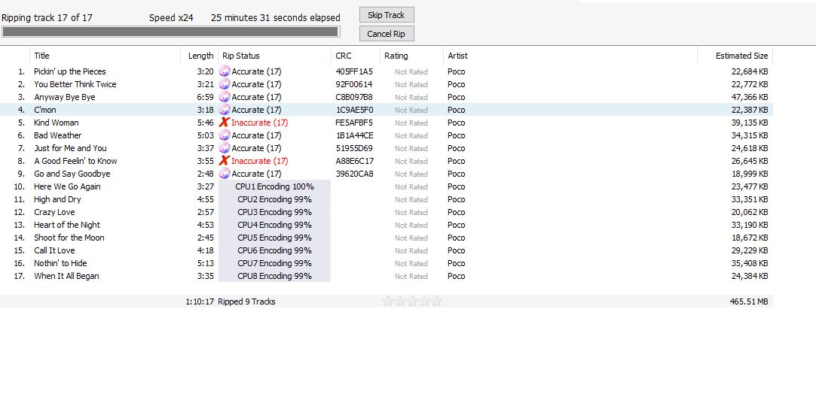
Task: Click the Not Rated cell for Crazy Love
Action: click(x=411, y=212)
